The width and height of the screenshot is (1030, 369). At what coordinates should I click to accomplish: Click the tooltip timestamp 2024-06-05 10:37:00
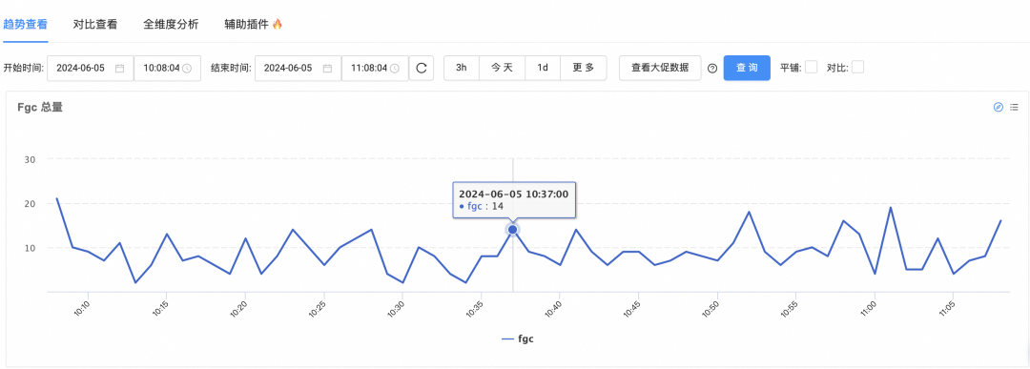tap(514, 195)
